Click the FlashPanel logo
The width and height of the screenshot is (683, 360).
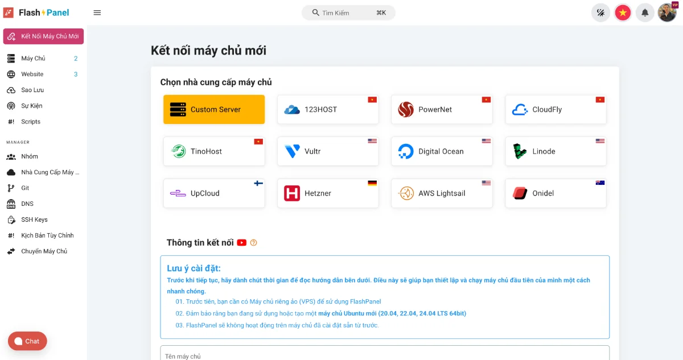click(x=36, y=12)
